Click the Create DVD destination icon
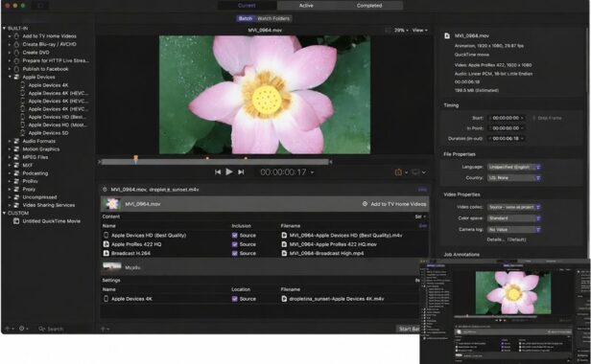The image size is (591, 364). click(16, 53)
